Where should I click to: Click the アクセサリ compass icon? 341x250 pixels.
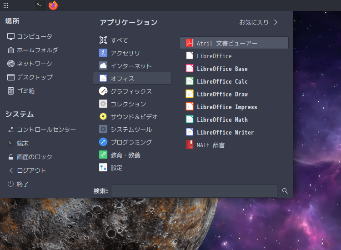[103, 53]
